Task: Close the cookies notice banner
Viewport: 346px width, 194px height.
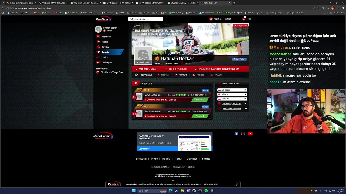Action: pos(236,184)
